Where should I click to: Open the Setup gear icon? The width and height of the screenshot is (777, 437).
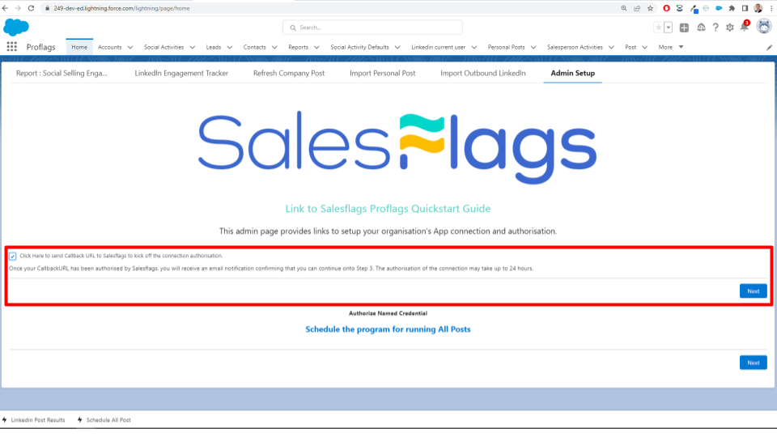(x=729, y=28)
